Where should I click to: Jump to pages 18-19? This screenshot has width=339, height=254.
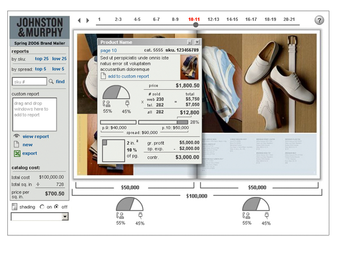[x=270, y=19]
